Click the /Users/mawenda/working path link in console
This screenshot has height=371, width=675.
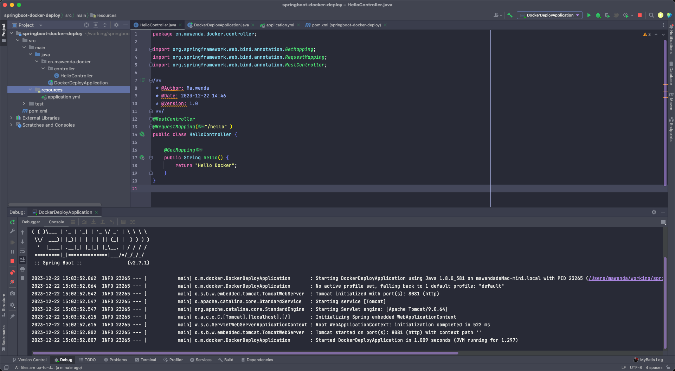tap(625, 278)
